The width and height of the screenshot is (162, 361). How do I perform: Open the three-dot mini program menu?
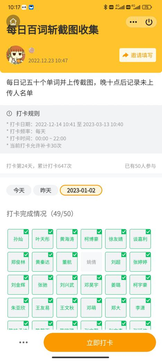tap(133, 22)
